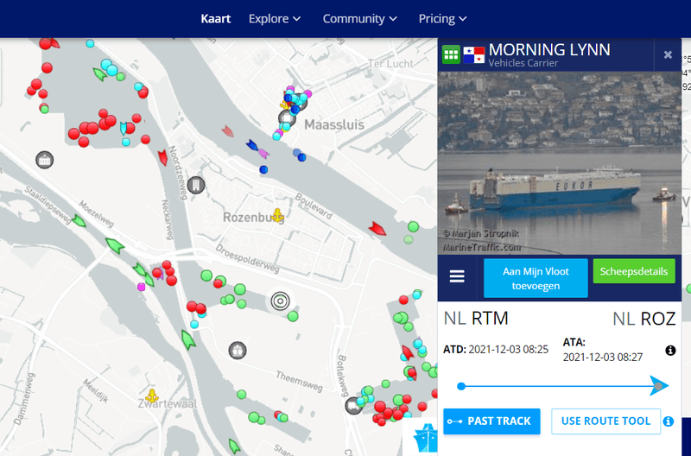The image size is (691, 456).
Task: Click Use Route Tool button
Action: [x=606, y=421]
